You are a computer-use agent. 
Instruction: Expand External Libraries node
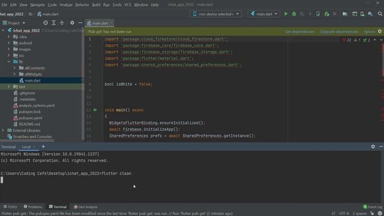(x=3, y=130)
